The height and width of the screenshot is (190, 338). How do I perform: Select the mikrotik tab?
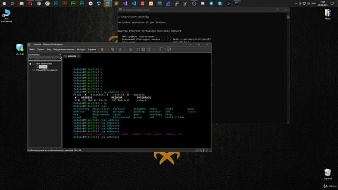pos(72,56)
